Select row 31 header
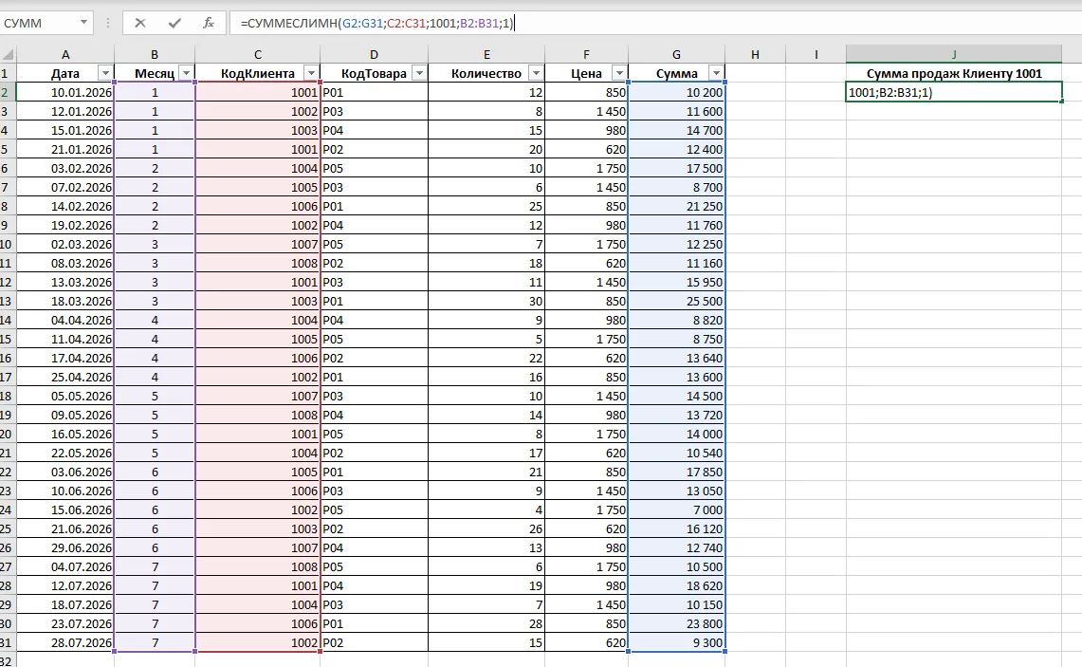The height and width of the screenshot is (667, 1082). click(x=7, y=643)
